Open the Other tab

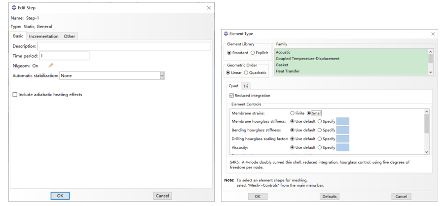click(69, 36)
